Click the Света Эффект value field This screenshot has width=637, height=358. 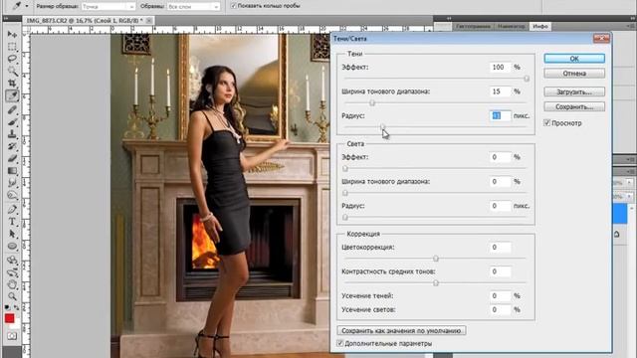(500, 157)
